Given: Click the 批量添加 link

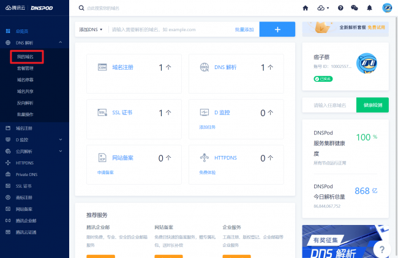Looking at the screenshot, I should [x=244, y=30].
